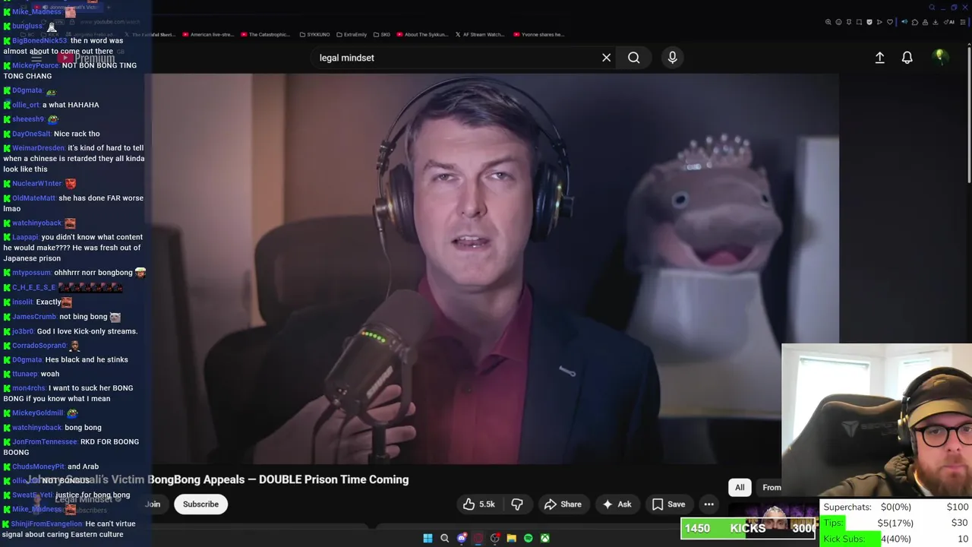This screenshot has width=972, height=547.
Task: Open the browser AI assistant icon
Action: [949, 22]
